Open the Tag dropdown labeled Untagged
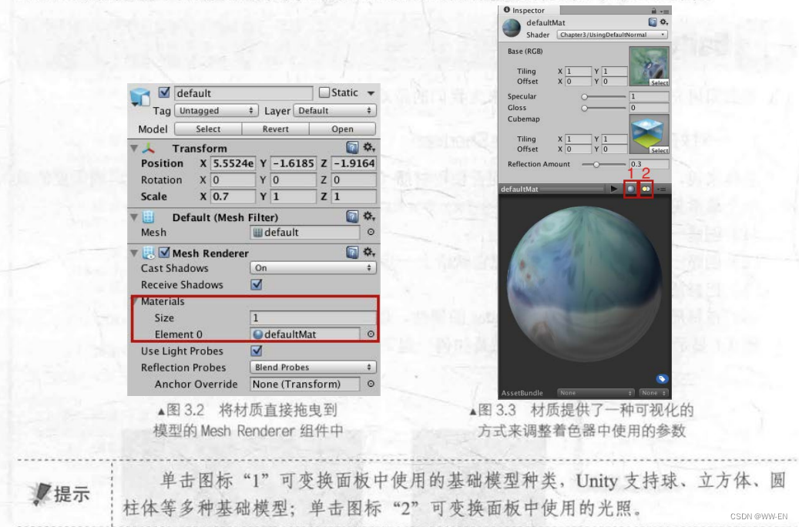Image resolution: width=799 pixels, height=527 pixels. pyautogui.click(x=214, y=110)
